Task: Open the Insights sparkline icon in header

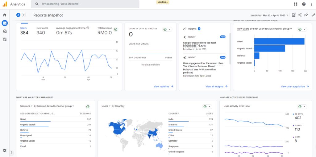Action: (x=306, y=15)
